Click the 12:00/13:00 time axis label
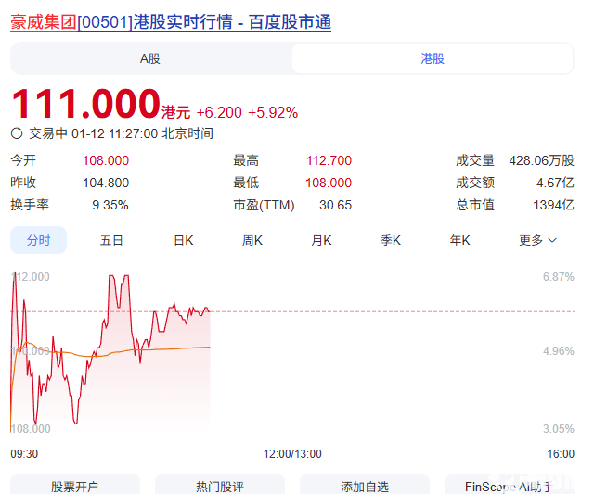Screen dimensions: 607x494 tap(292, 454)
